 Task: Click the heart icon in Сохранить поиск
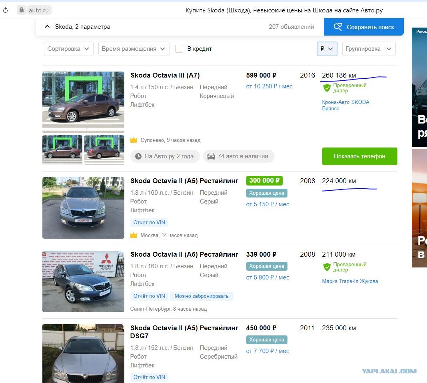(338, 27)
